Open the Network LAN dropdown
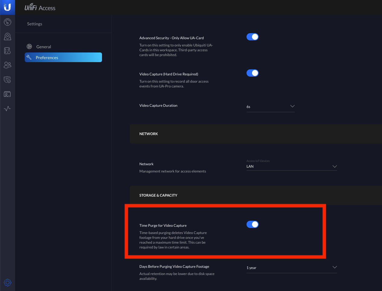The height and width of the screenshot is (291, 382). coord(291,166)
